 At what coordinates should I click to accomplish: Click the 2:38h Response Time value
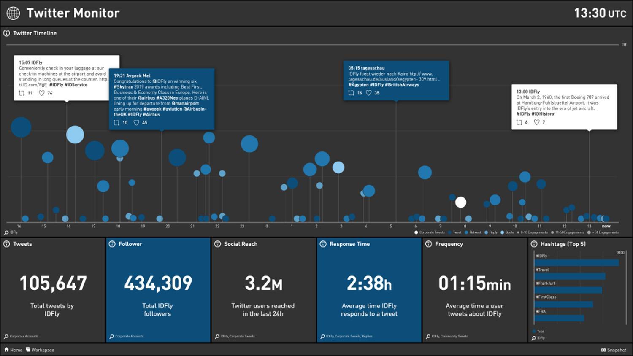(369, 283)
